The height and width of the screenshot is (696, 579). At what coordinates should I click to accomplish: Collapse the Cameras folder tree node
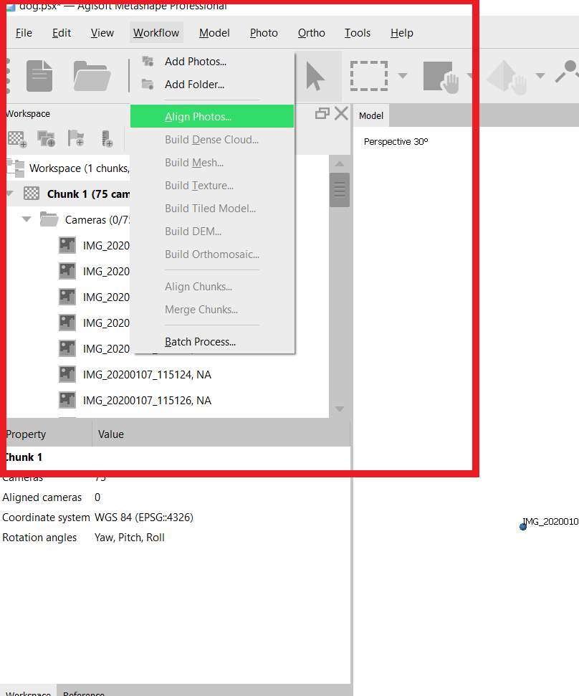(27, 220)
